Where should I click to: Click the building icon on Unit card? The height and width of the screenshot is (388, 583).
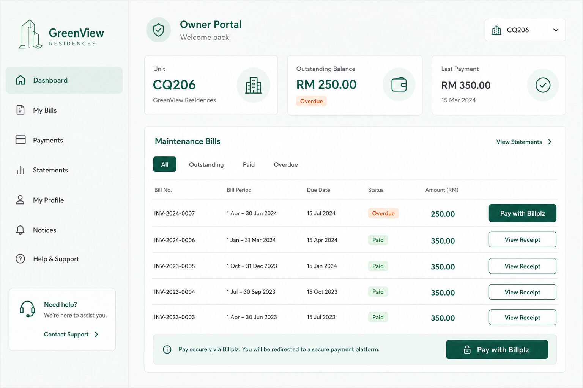point(254,85)
